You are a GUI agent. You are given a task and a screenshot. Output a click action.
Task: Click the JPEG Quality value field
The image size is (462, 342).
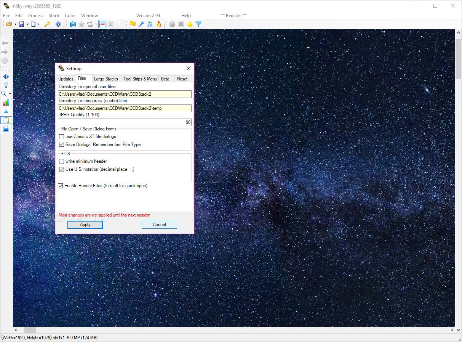tap(125, 122)
